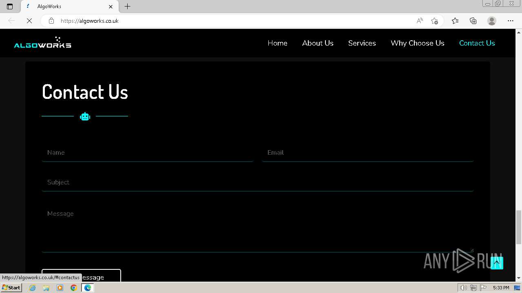Click into the Name field

148,153
